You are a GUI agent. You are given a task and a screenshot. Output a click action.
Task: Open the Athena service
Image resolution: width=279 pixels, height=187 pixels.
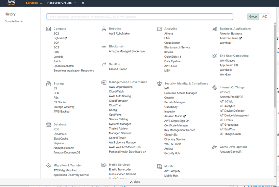point(168,34)
